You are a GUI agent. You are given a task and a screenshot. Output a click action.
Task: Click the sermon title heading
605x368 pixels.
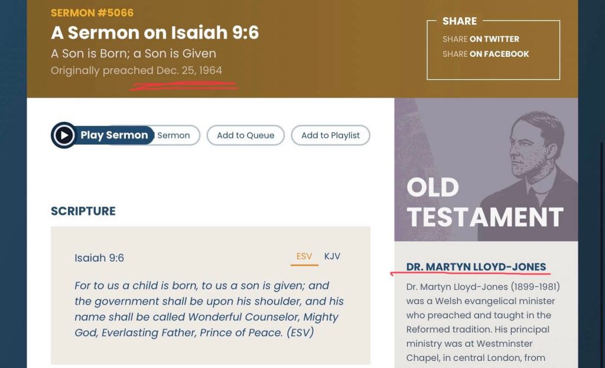point(155,33)
